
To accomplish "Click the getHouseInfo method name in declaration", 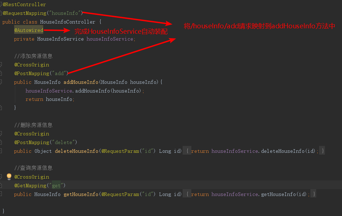I will click(x=81, y=194).
